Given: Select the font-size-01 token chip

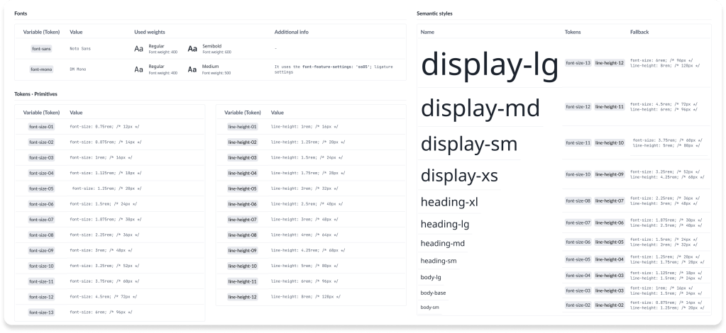Looking at the screenshot, I should coord(41,127).
